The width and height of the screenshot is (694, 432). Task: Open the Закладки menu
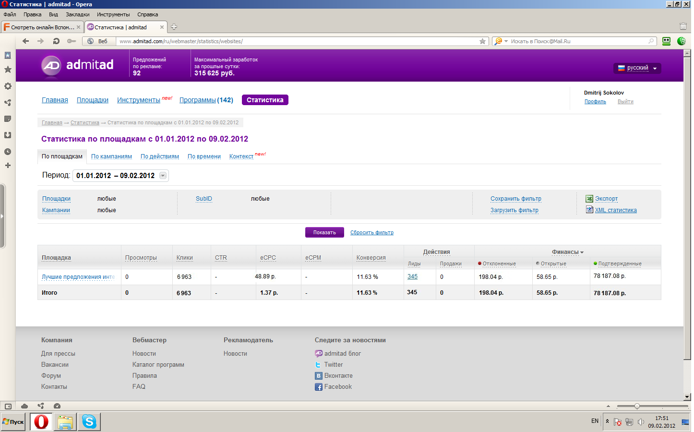pos(78,14)
